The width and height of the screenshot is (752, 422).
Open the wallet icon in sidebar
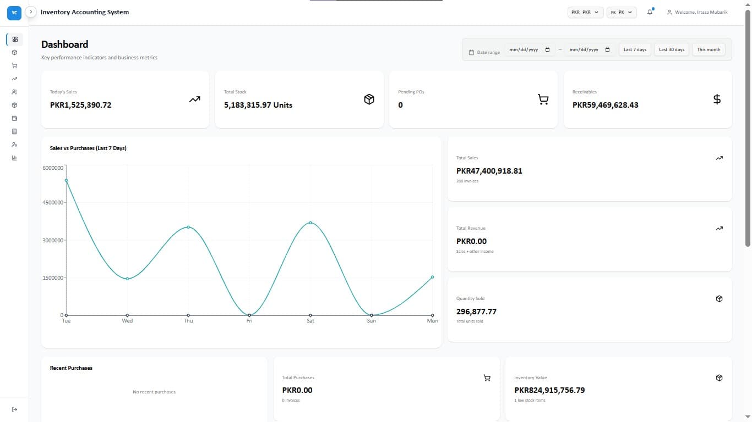click(15, 118)
